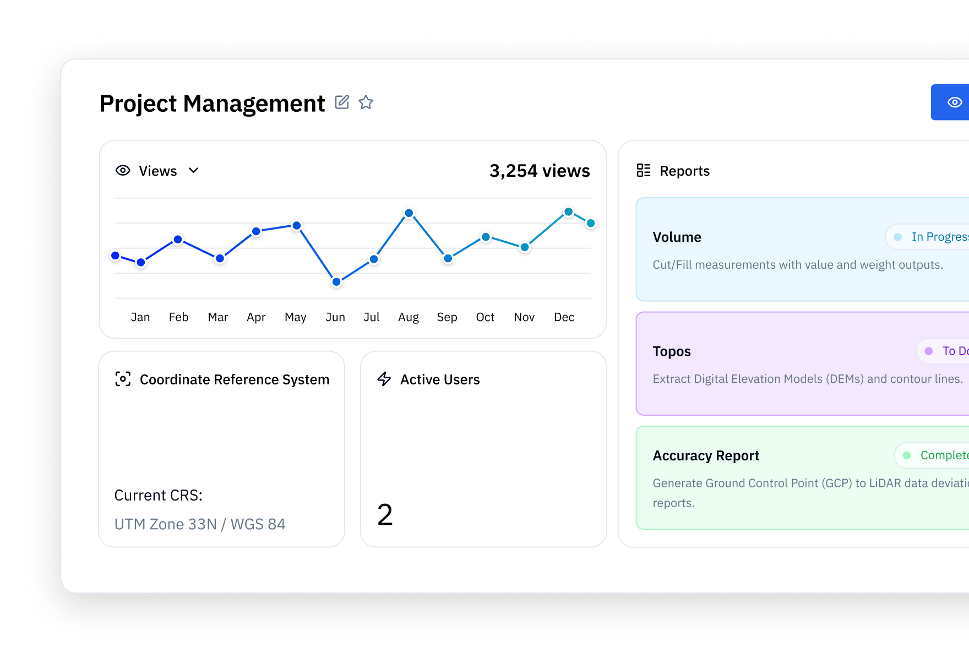Select the Jun lowest data point
Screen dimensions: 969x652
(x=336, y=282)
